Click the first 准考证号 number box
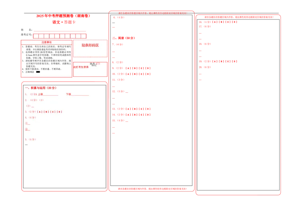The width and height of the screenshot is (289, 204). point(36,36)
